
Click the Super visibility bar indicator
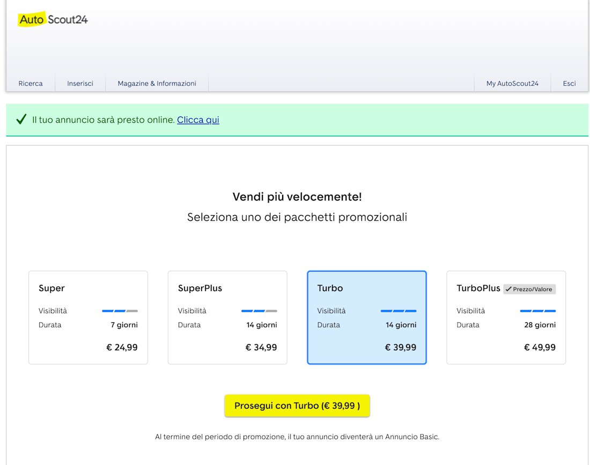[120, 311]
